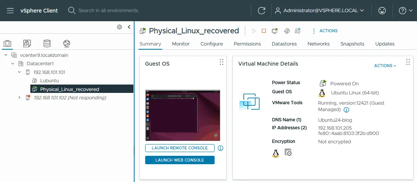Focus the Search in all environments field
The height and width of the screenshot is (182, 417).
pyautogui.click(x=108, y=11)
